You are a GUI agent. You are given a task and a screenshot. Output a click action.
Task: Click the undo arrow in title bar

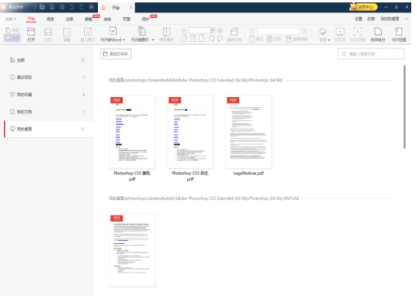pos(72,7)
